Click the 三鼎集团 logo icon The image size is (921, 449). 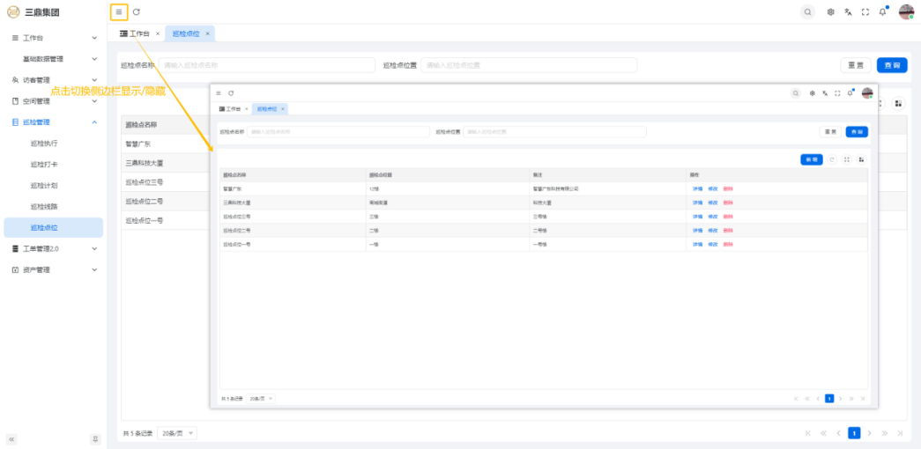point(12,11)
